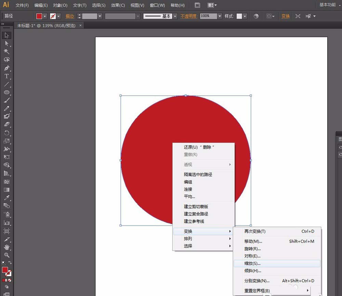This screenshot has height=296, width=342.
Task: Pick the Magic Wand tool
Action: [6, 51]
